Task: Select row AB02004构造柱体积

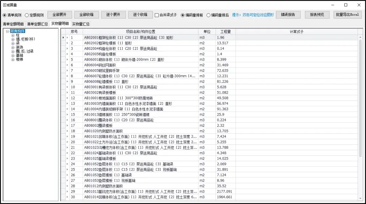Action: pos(211,48)
